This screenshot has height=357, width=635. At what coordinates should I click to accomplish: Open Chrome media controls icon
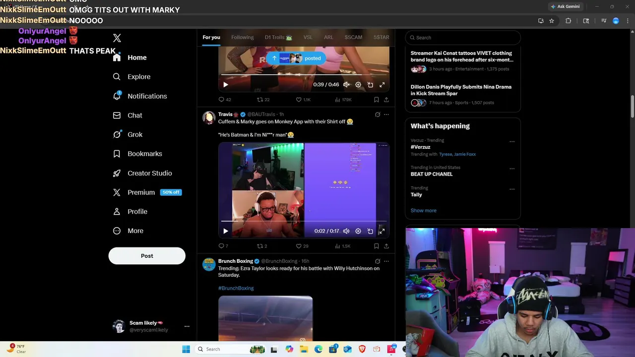(604, 21)
